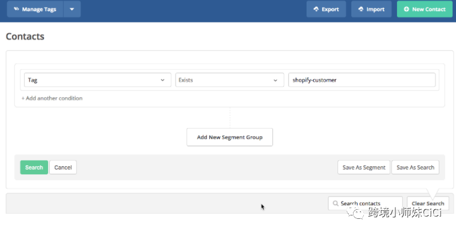Click the shopify-customer value field
The height and width of the screenshot is (232, 456).
362,80
